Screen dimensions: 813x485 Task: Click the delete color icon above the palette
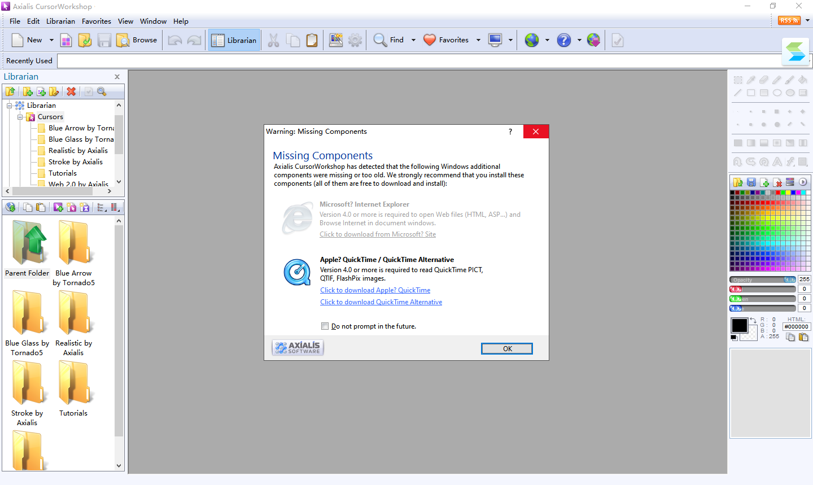pyautogui.click(x=777, y=182)
